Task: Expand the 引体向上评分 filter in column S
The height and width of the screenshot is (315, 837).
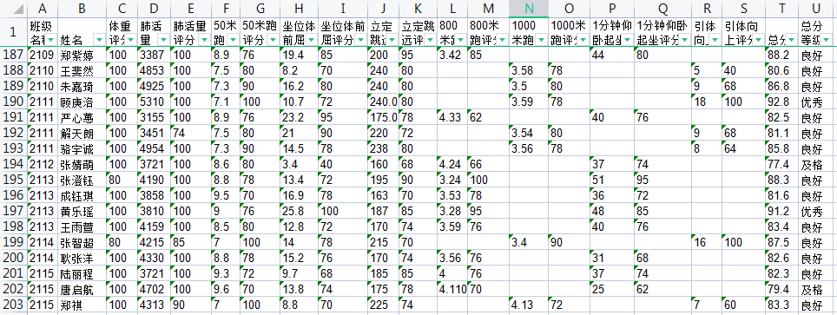Action: pos(759,40)
